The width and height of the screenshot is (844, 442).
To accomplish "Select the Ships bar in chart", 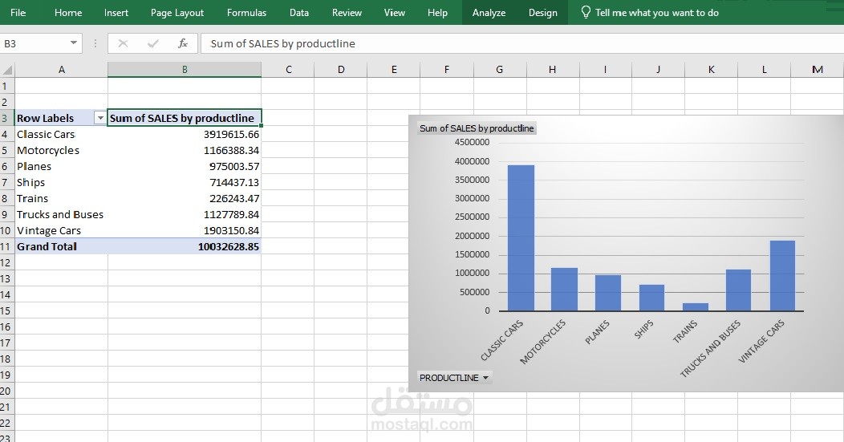I will tap(651, 298).
